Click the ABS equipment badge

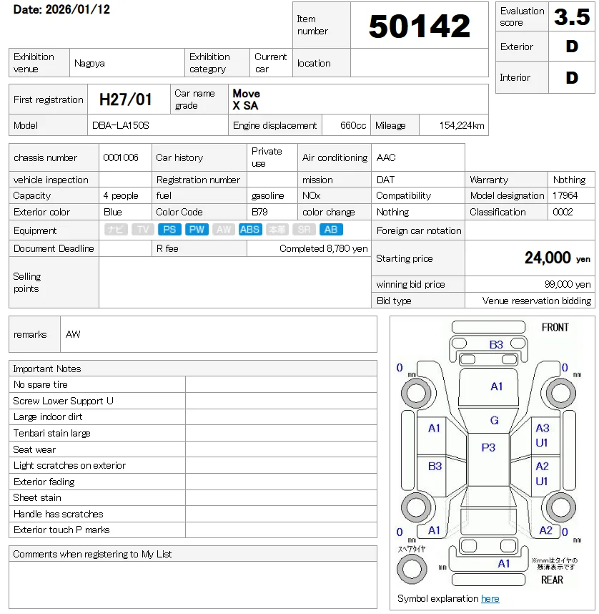(x=250, y=230)
